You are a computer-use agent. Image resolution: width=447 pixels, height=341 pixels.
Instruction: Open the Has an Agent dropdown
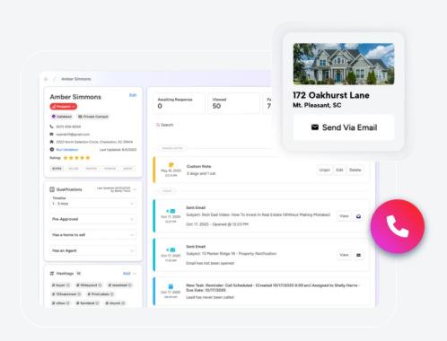pyautogui.click(x=93, y=250)
